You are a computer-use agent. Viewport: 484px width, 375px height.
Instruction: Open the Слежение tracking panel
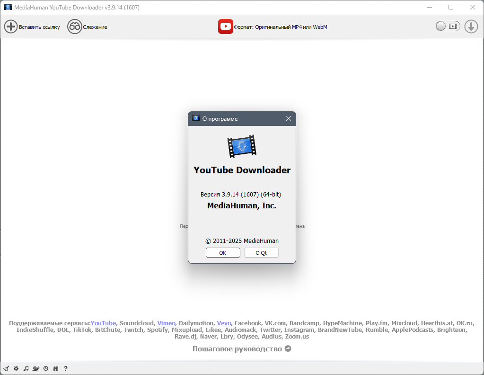point(88,27)
